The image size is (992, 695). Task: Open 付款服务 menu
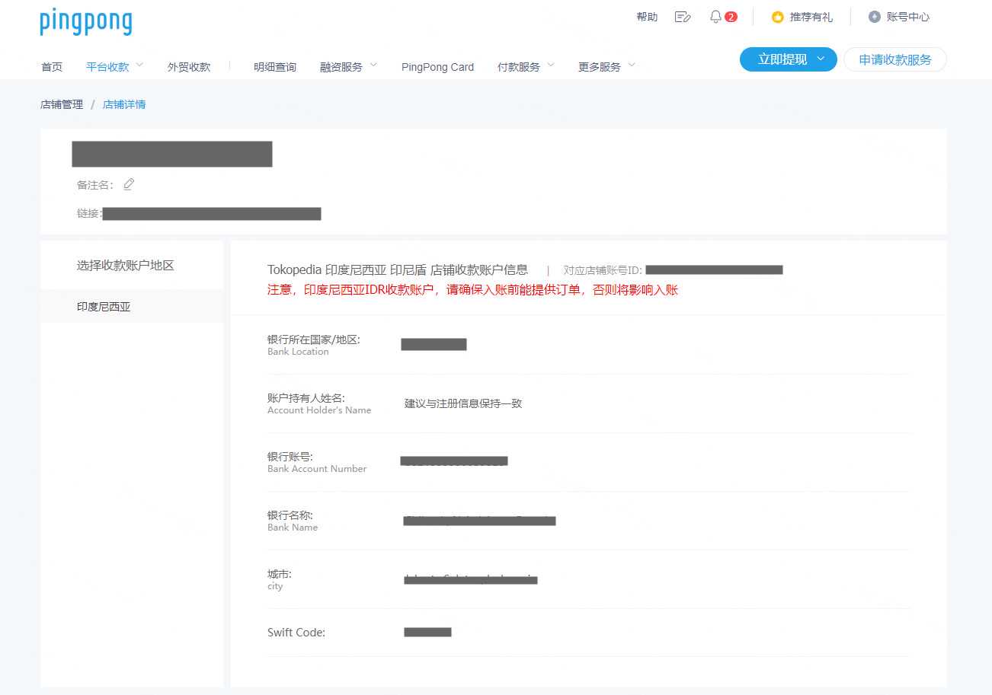(x=519, y=67)
